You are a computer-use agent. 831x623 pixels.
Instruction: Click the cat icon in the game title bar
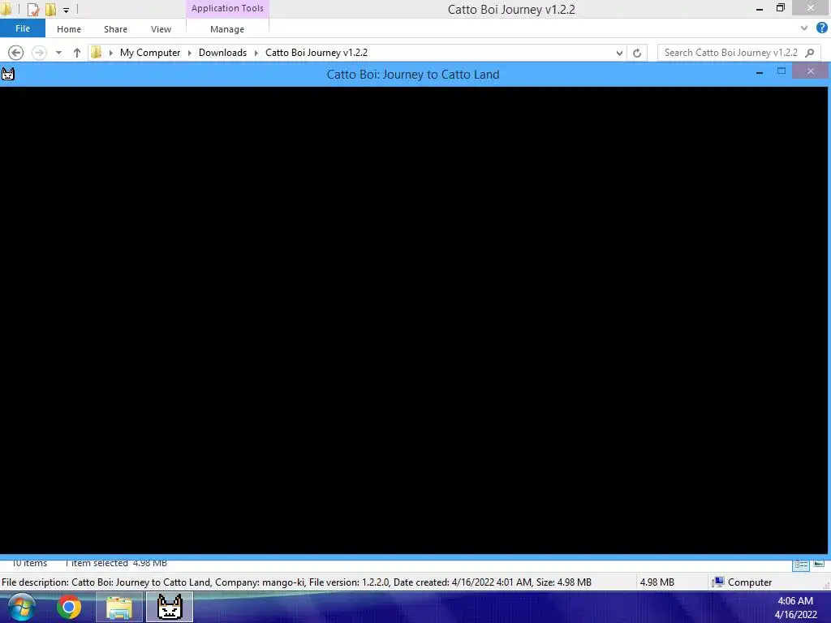click(x=8, y=74)
